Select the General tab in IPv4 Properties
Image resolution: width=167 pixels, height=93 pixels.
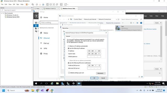pyautogui.click(x=68, y=36)
